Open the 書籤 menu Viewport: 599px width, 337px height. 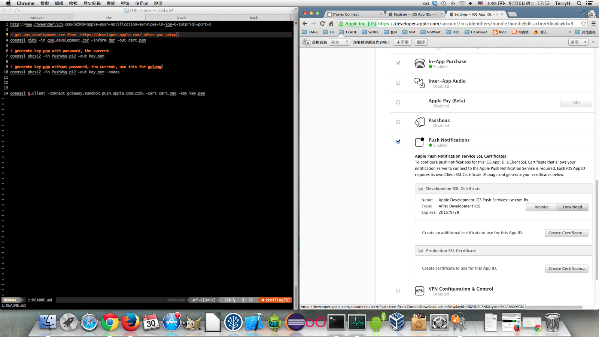[110, 3]
